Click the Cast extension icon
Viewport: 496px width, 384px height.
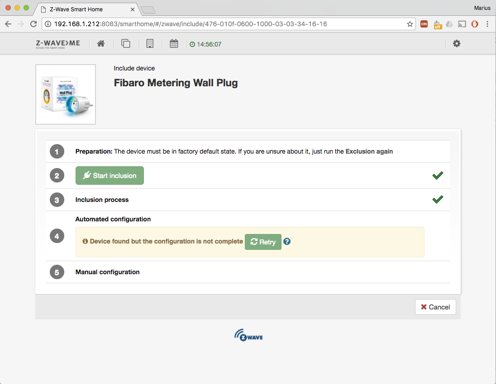462,24
